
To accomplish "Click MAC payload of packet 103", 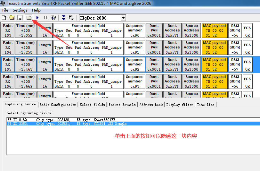I will [x=215, y=30].
